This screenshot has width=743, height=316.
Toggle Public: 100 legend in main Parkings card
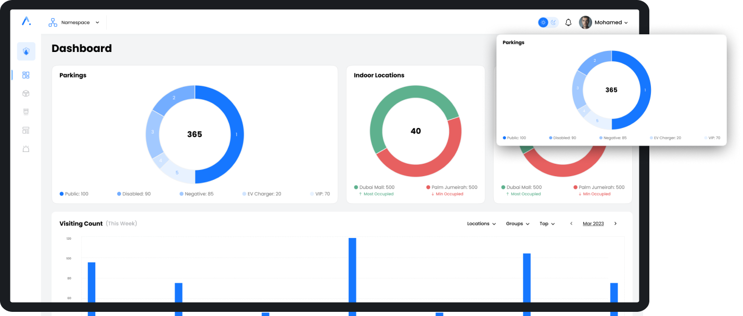(74, 194)
